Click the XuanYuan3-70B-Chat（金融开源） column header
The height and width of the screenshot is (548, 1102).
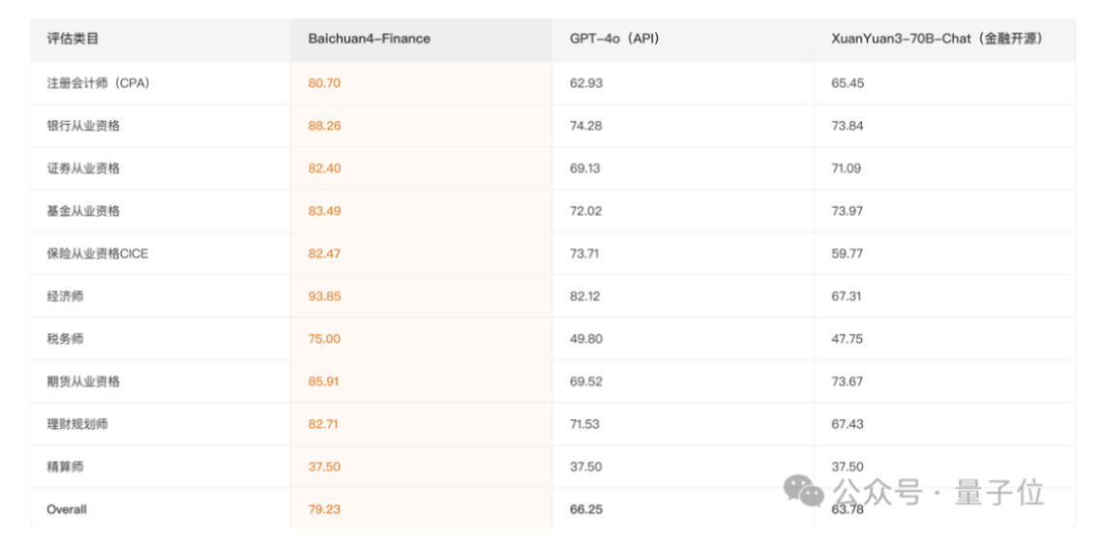coord(937,39)
